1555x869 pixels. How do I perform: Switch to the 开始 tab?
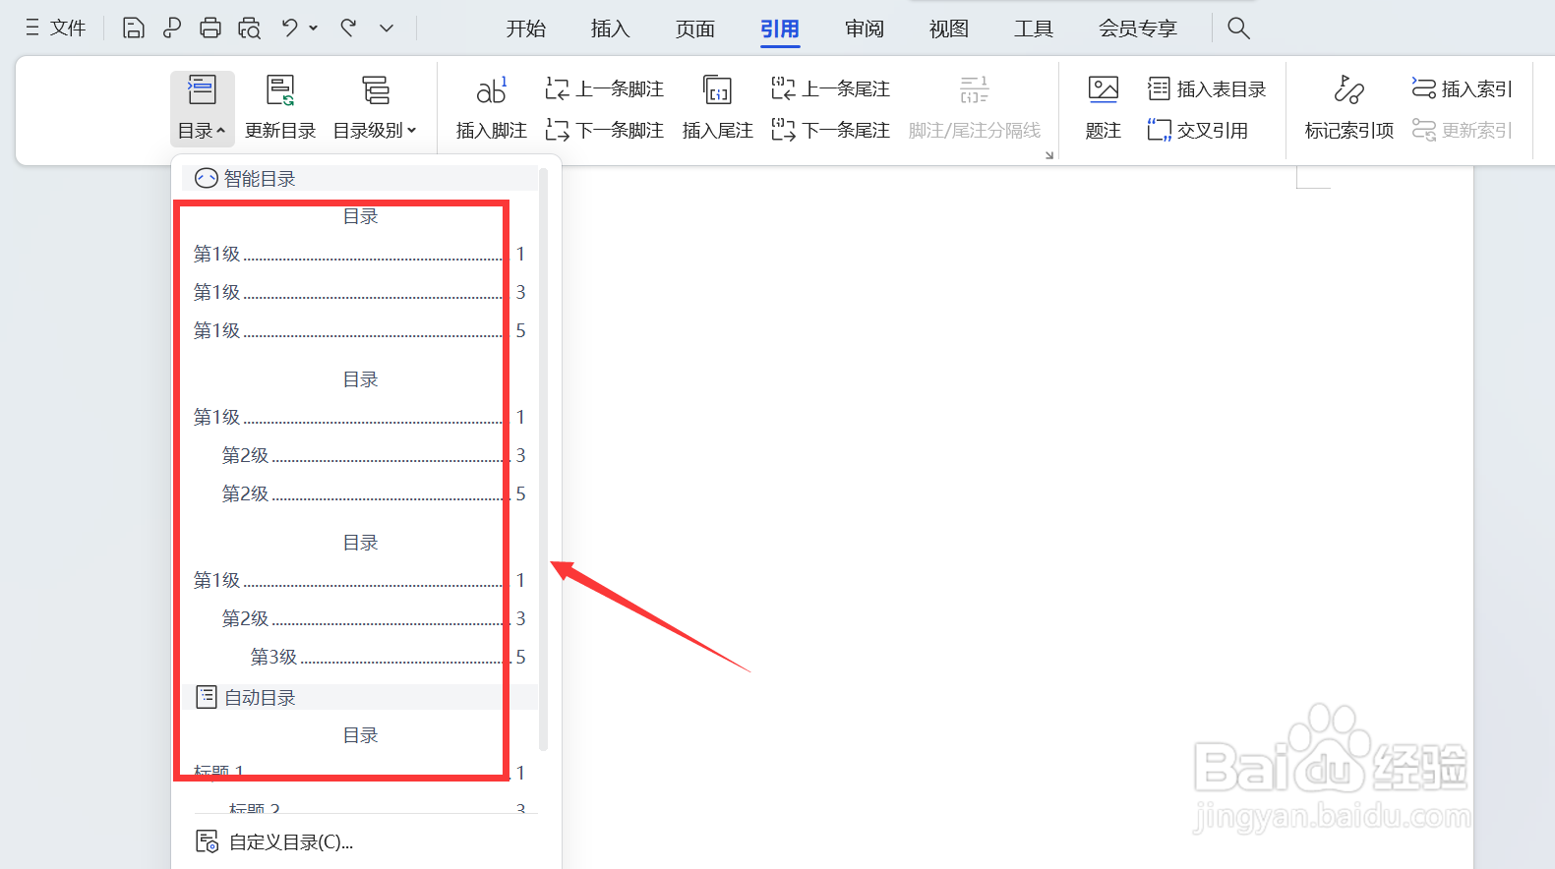526,29
